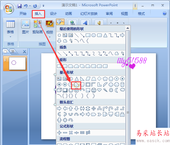The image size is (170, 145).
Task: Insert the cloud shape
Action: click(122, 90)
